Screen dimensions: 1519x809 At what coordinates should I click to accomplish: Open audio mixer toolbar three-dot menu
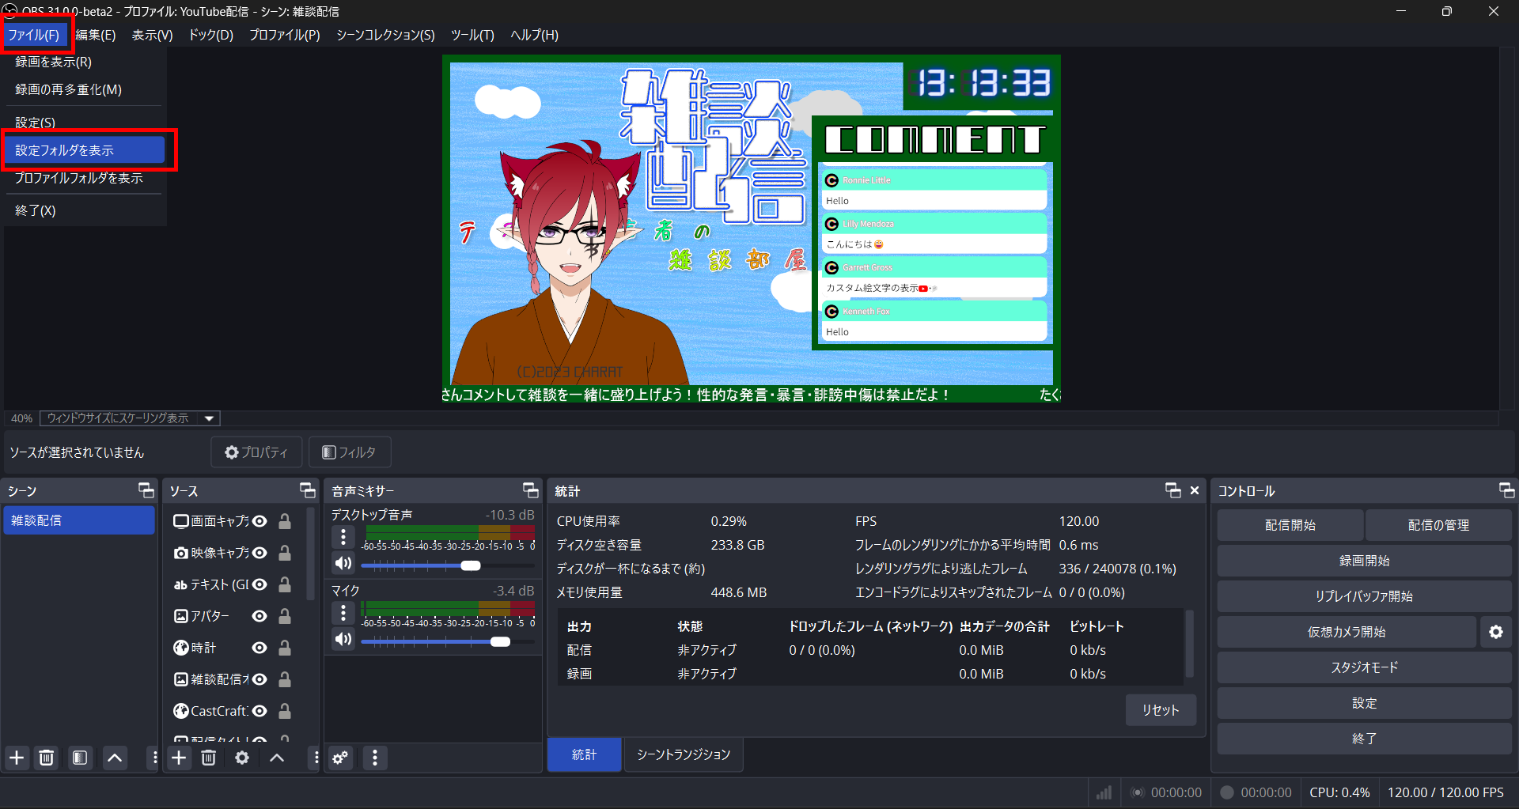tap(375, 758)
